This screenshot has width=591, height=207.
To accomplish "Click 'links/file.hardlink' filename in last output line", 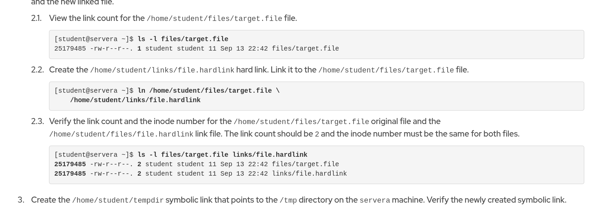I will 309,174.
